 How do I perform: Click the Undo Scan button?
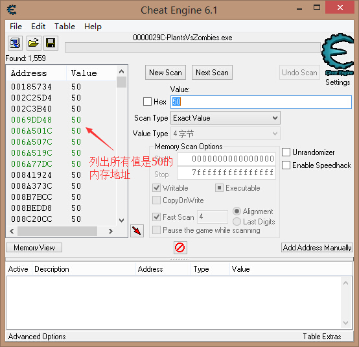[x=299, y=73]
